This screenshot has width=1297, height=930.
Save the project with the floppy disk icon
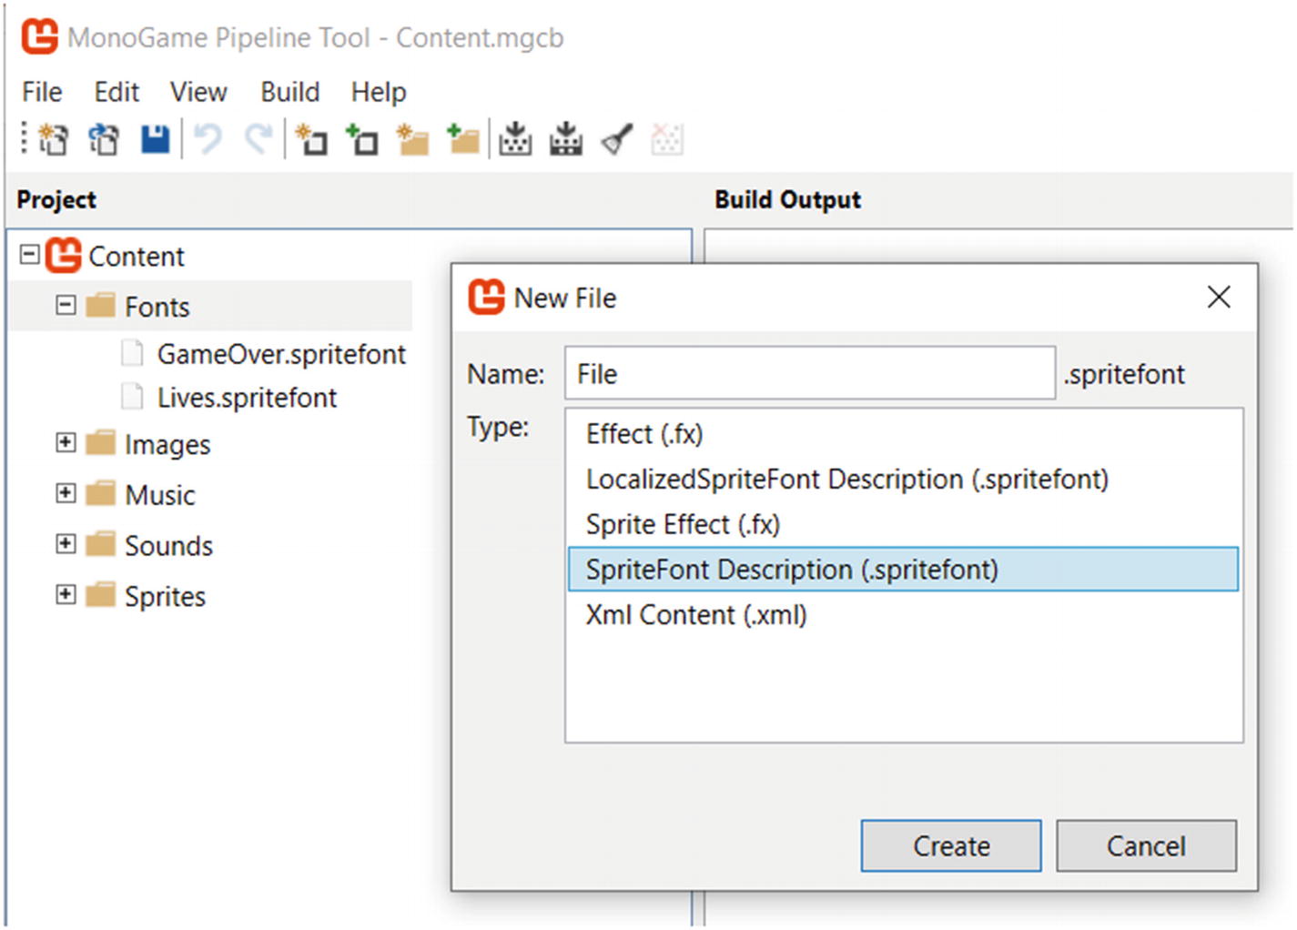(155, 139)
